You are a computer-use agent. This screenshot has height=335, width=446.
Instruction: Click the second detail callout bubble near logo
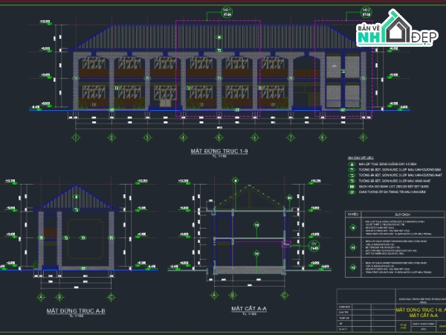pos(366,12)
